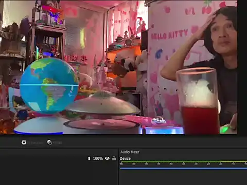
Task: Open source Filters via the circles icon
Action: point(49,142)
